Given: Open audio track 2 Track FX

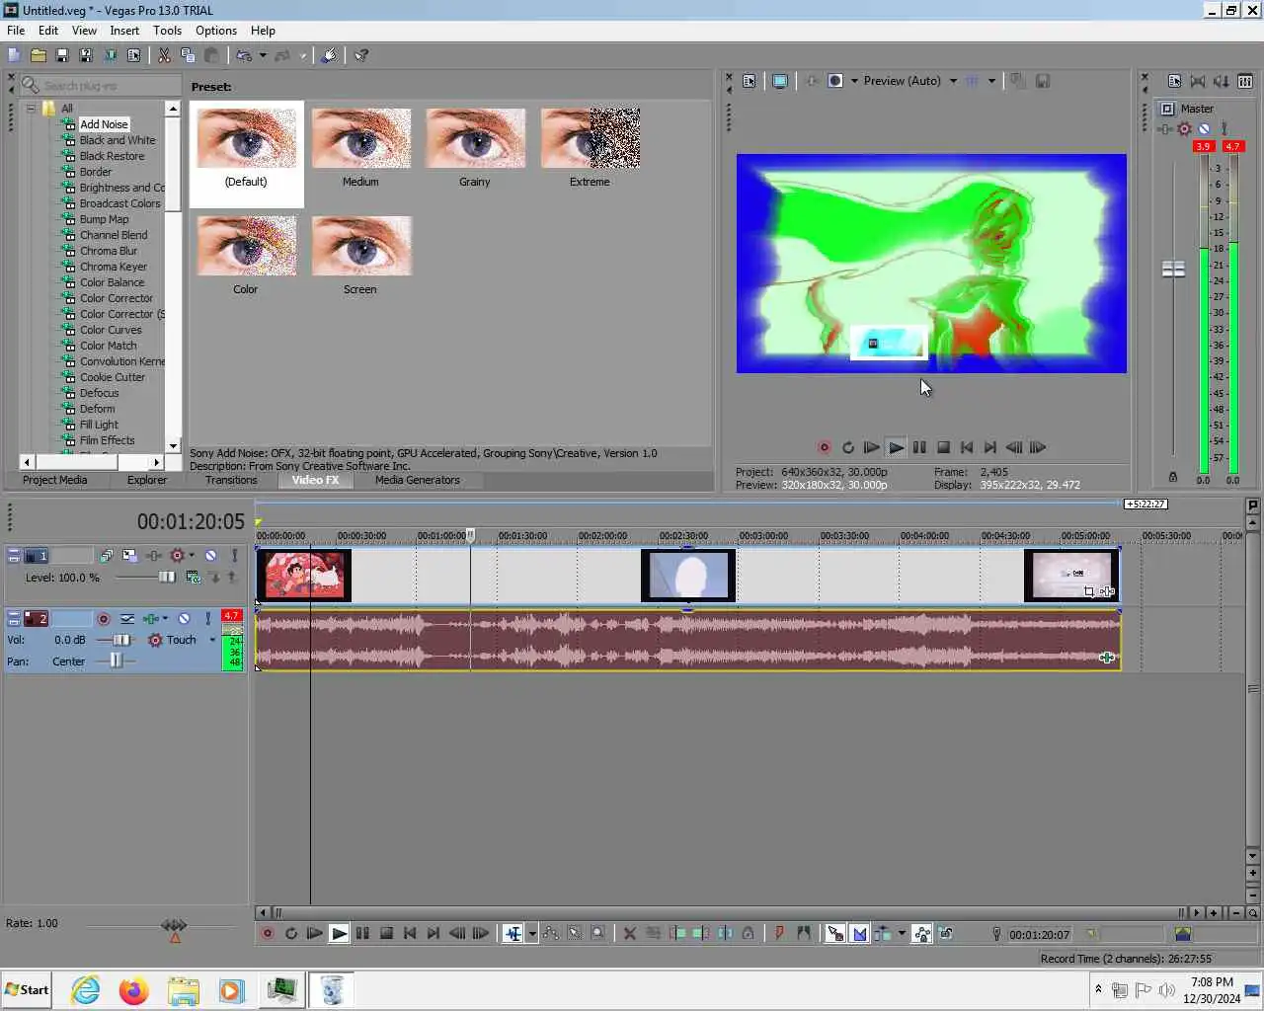Looking at the screenshot, I should [150, 619].
